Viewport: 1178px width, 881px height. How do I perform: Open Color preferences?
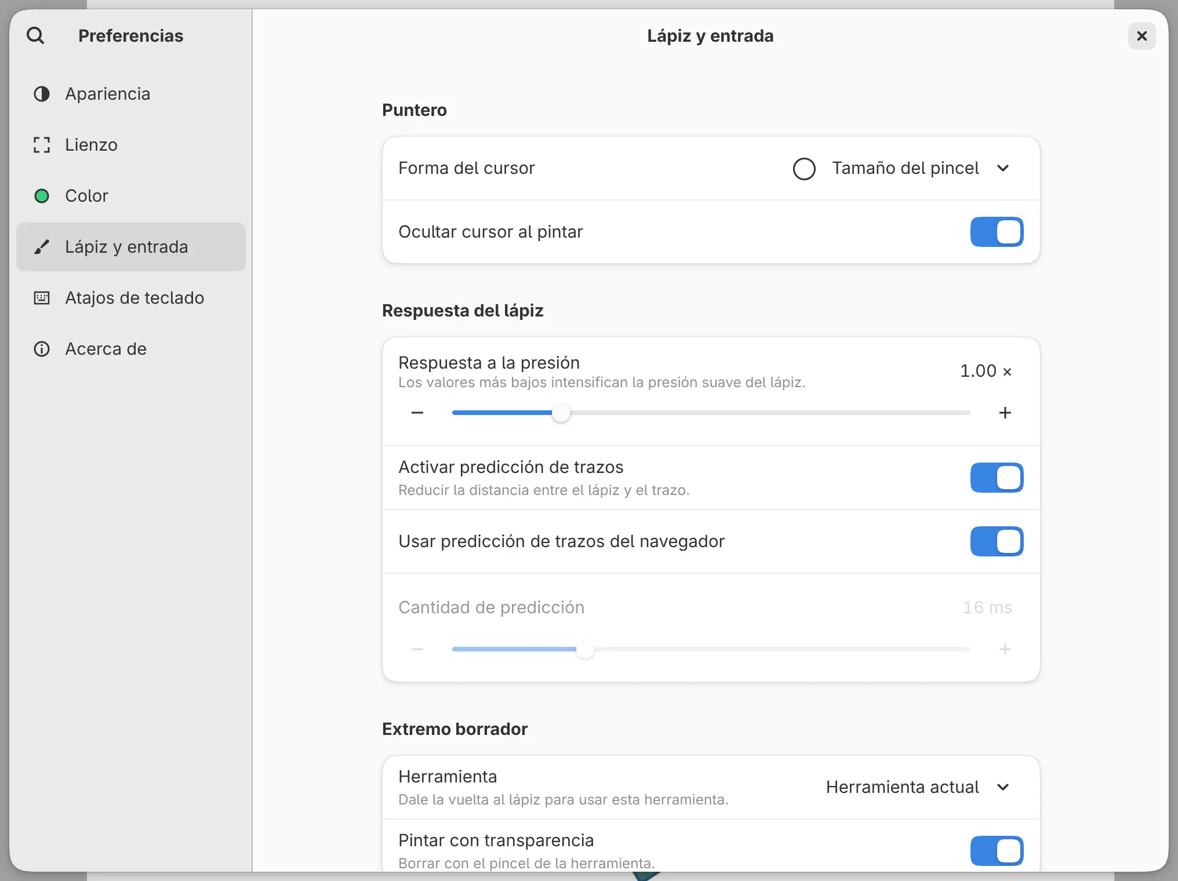click(x=131, y=196)
